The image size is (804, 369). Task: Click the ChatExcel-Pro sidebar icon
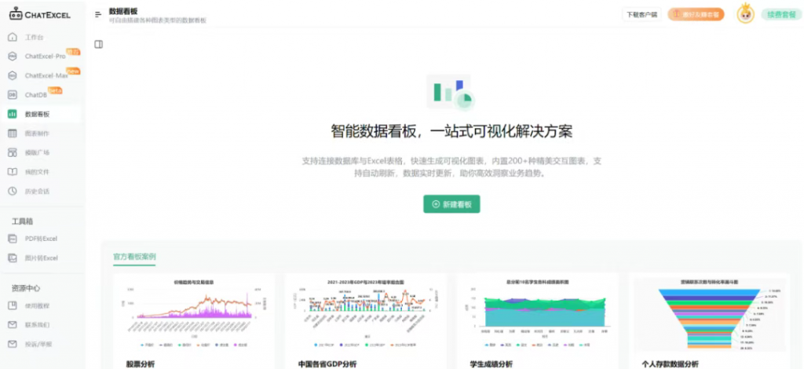pyautogui.click(x=12, y=57)
